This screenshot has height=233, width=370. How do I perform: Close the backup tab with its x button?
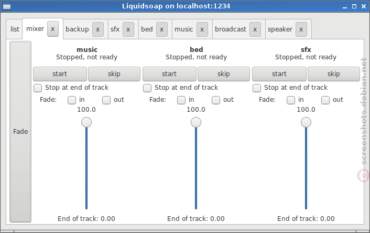click(97, 29)
